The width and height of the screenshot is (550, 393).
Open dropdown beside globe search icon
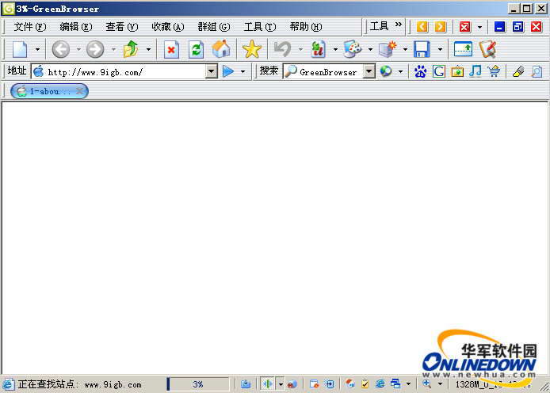pos(400,72)
